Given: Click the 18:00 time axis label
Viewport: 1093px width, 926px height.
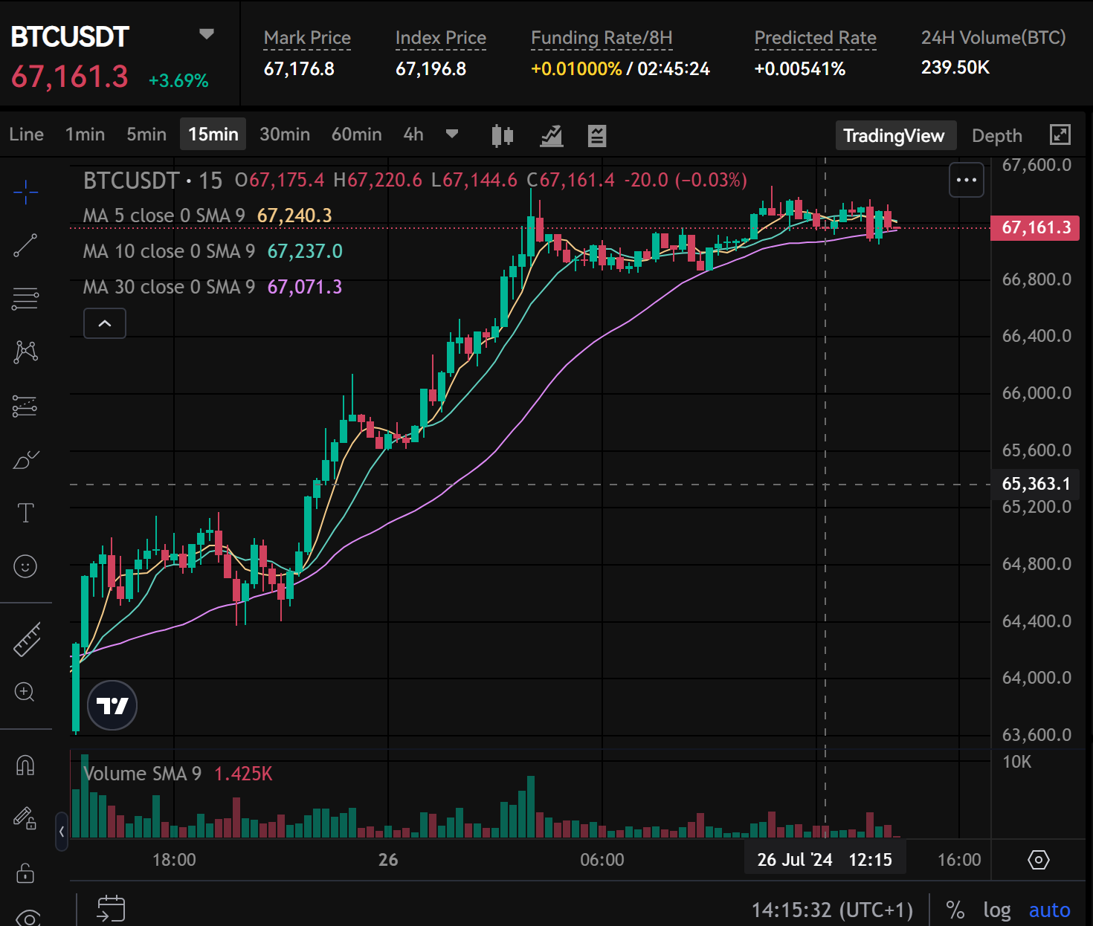Looking at the screenshot, I should click(174, 860).
